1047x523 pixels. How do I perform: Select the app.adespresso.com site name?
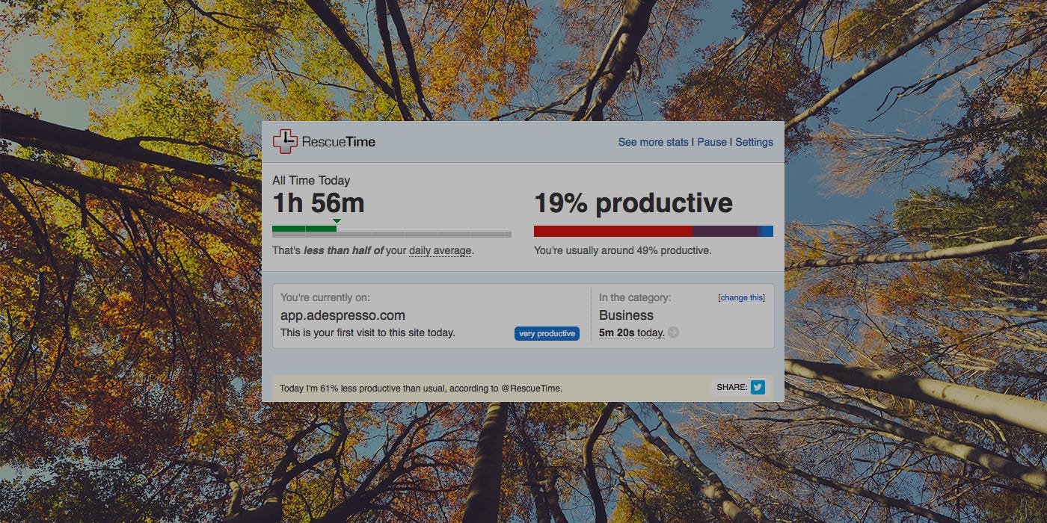tap(343, 315)
